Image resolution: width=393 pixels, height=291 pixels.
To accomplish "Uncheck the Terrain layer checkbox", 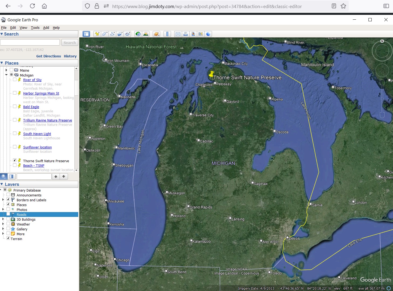I will click(8, 238).
